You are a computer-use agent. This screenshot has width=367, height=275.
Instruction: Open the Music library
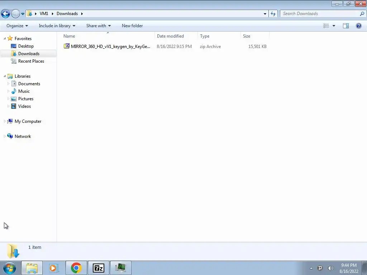tap(24, 91)
